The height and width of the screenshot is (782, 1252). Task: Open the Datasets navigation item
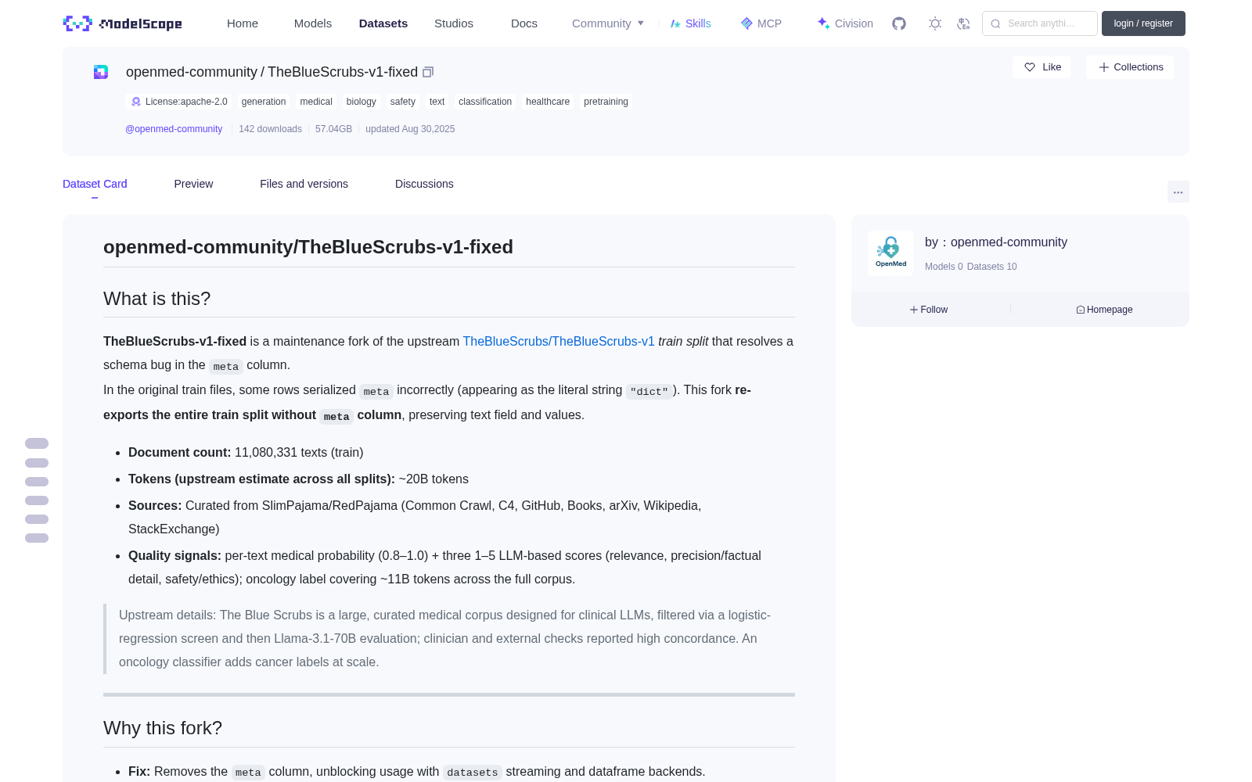(x=383, y=23)
